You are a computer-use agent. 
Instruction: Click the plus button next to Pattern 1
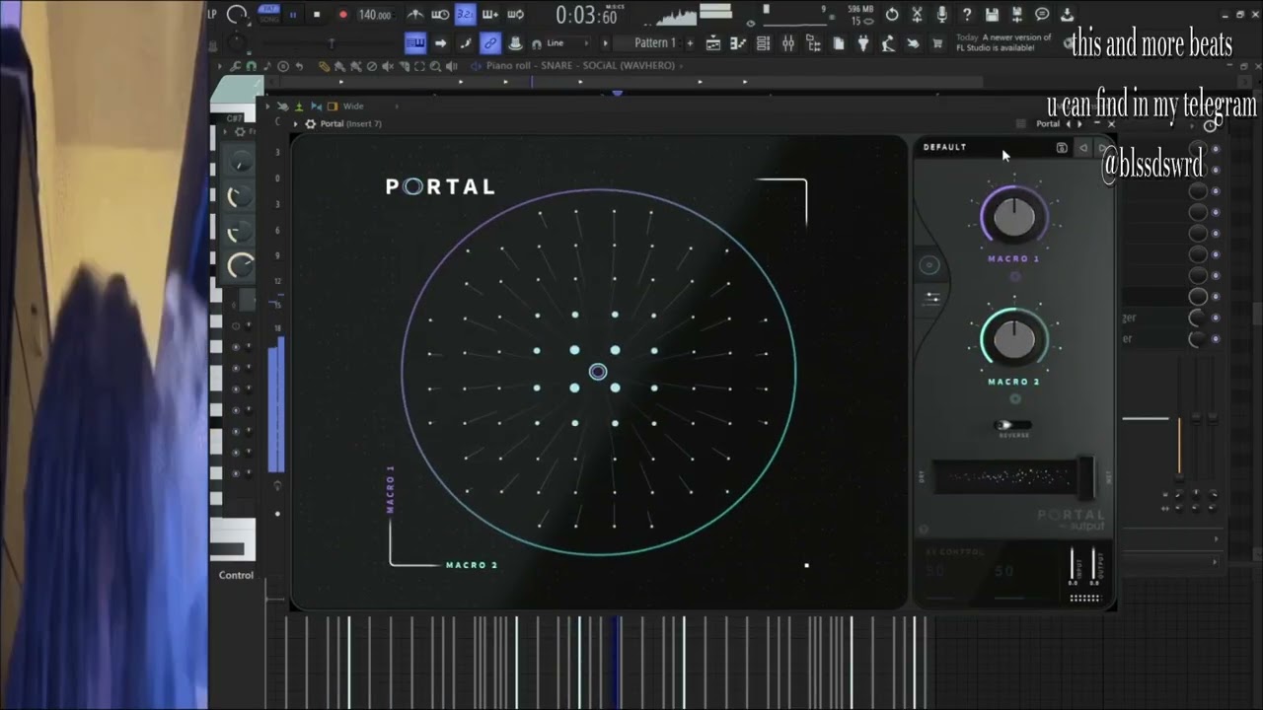pyautogui.click(x=690, y=43)
